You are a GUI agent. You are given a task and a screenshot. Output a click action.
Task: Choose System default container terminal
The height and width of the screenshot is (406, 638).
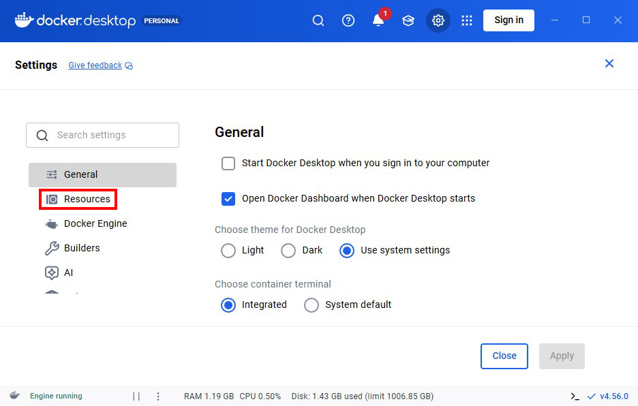(x=312, y=304)
